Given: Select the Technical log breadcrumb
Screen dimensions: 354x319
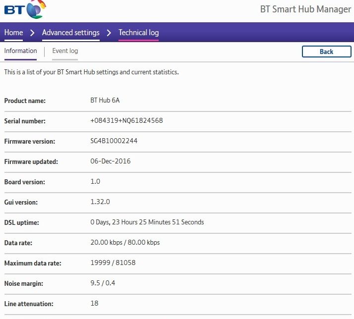Looking at the screenshot, I should click(x=139, y=33).
